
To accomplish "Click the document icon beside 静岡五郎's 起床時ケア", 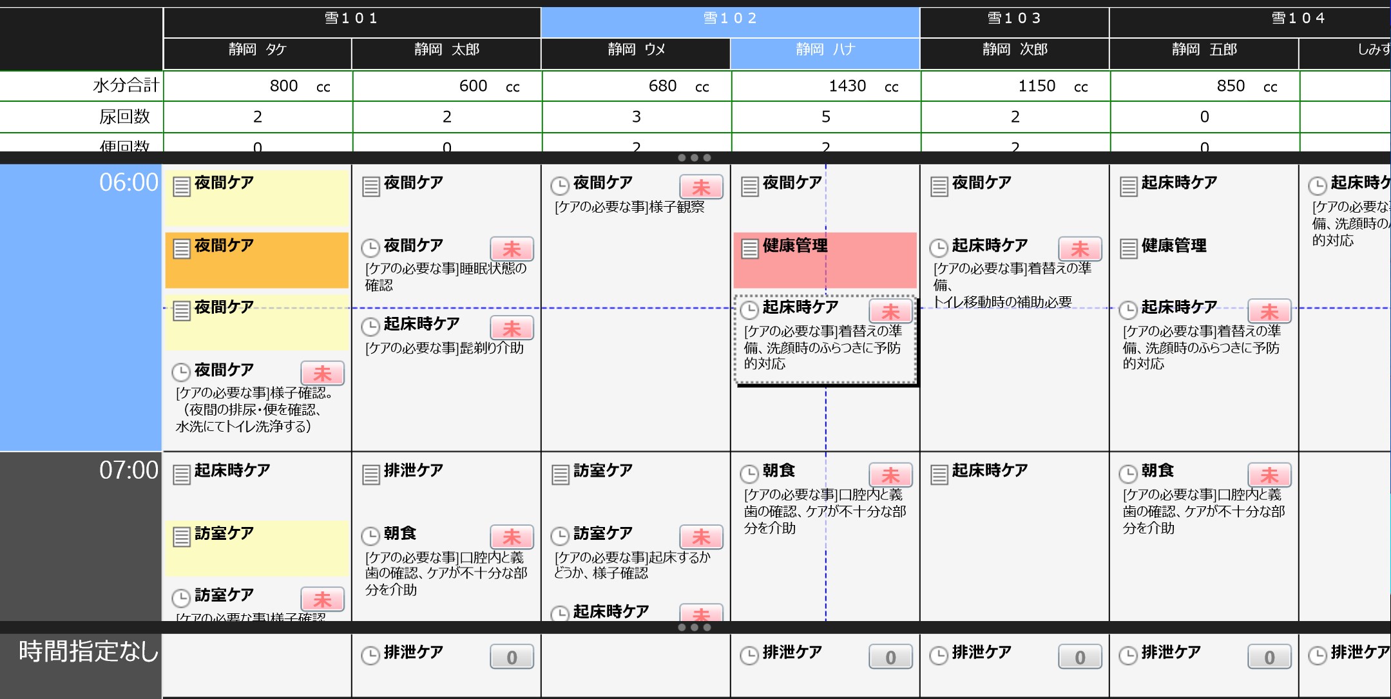I will click(x=1128, y=186).
